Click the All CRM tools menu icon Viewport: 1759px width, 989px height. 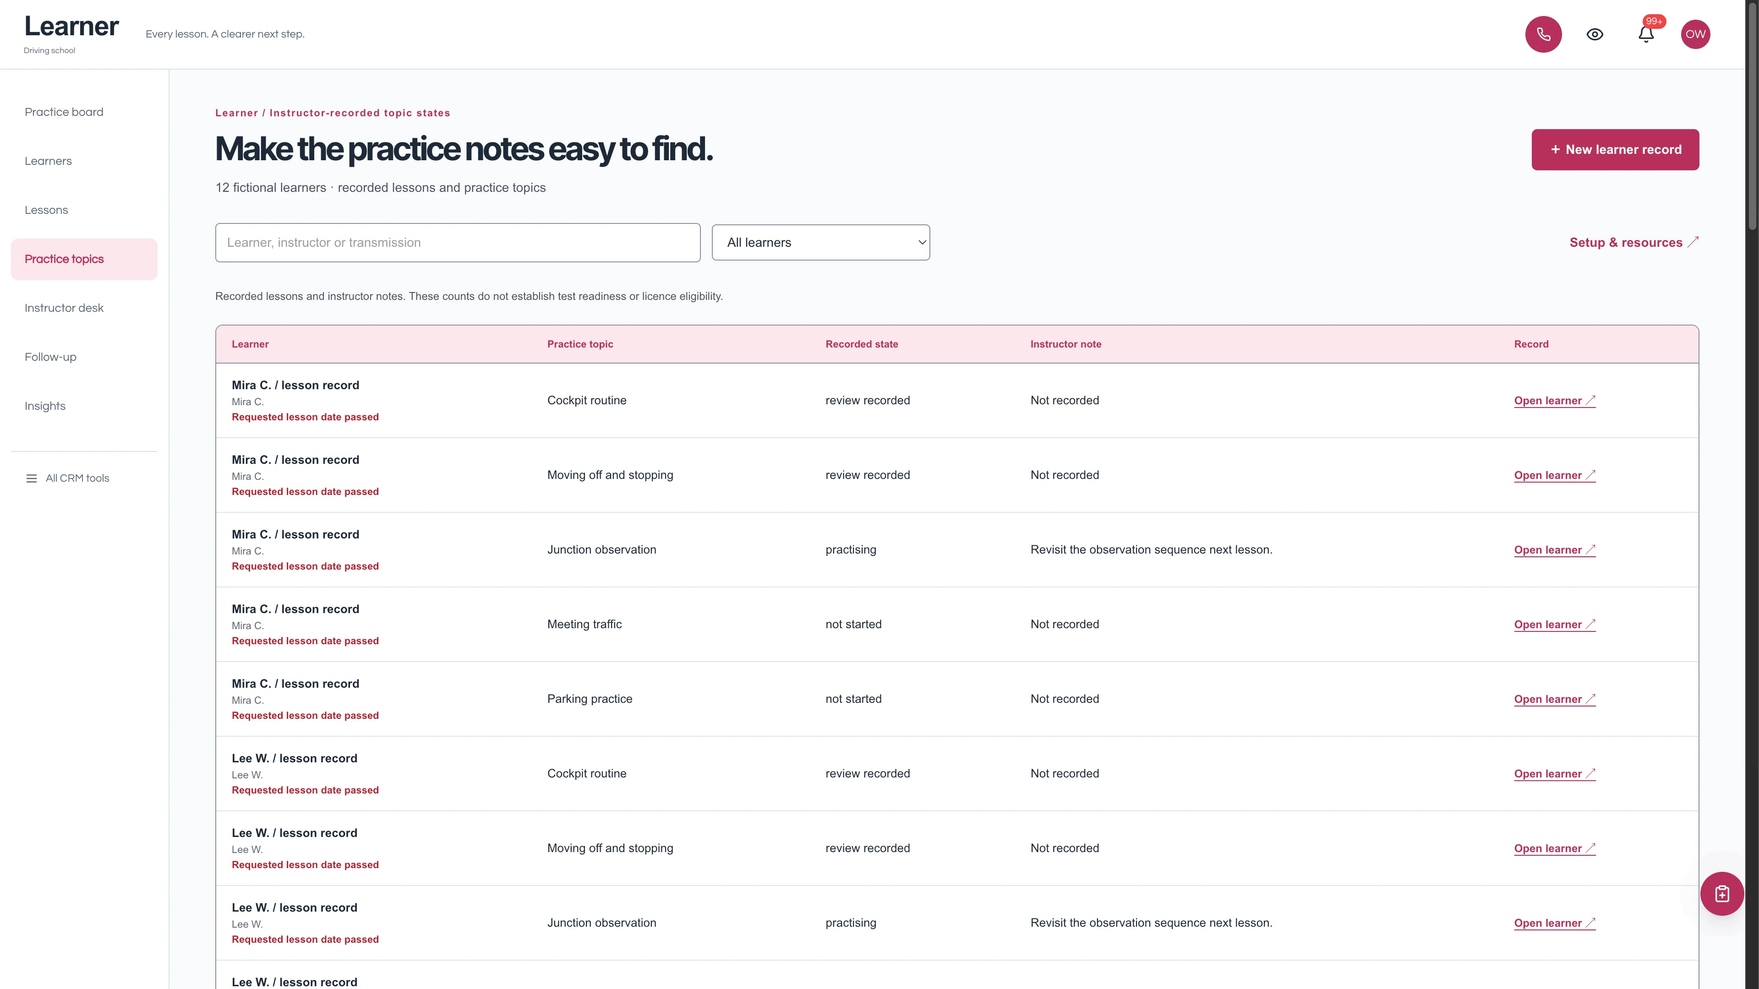coord(32,478)
